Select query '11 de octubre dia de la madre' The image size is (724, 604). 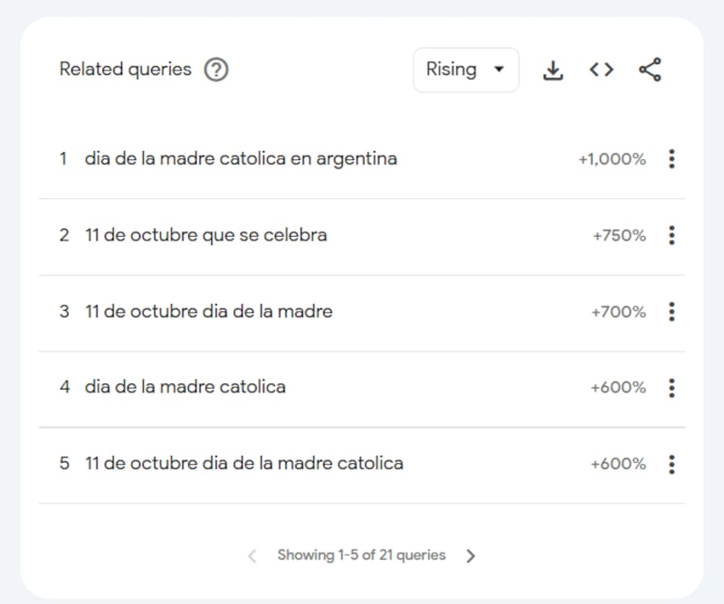click(x=208, y=312)
